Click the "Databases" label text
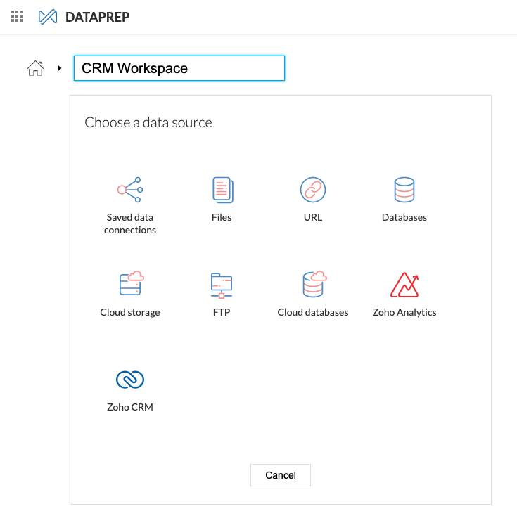The height and width of the screenshot is (530, 517). (x=404, y=217)
